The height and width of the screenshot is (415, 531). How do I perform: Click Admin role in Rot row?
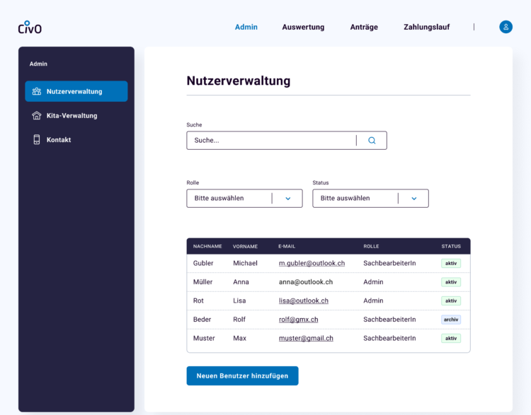(x=373, y=300)
